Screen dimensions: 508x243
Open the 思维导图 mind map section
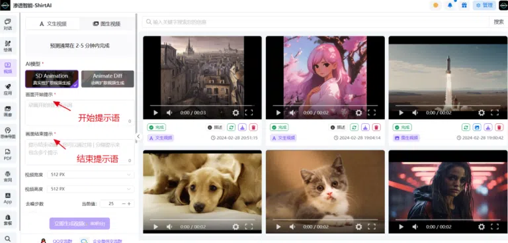coord(8,133)
